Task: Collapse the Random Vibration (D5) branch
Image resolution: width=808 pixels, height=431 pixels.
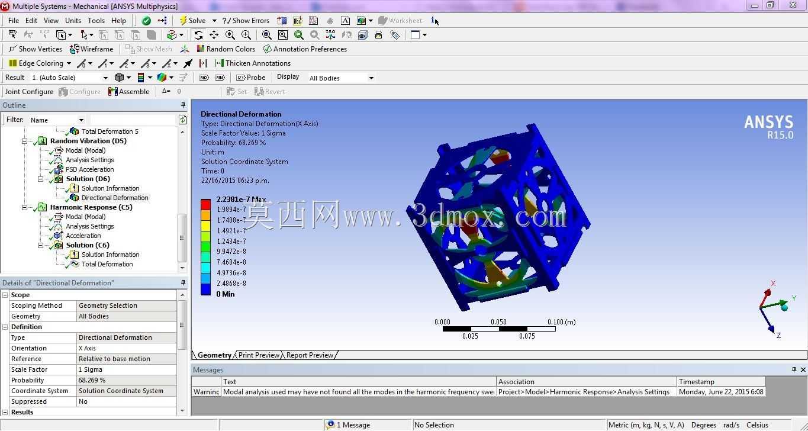Action: (24, 141)
